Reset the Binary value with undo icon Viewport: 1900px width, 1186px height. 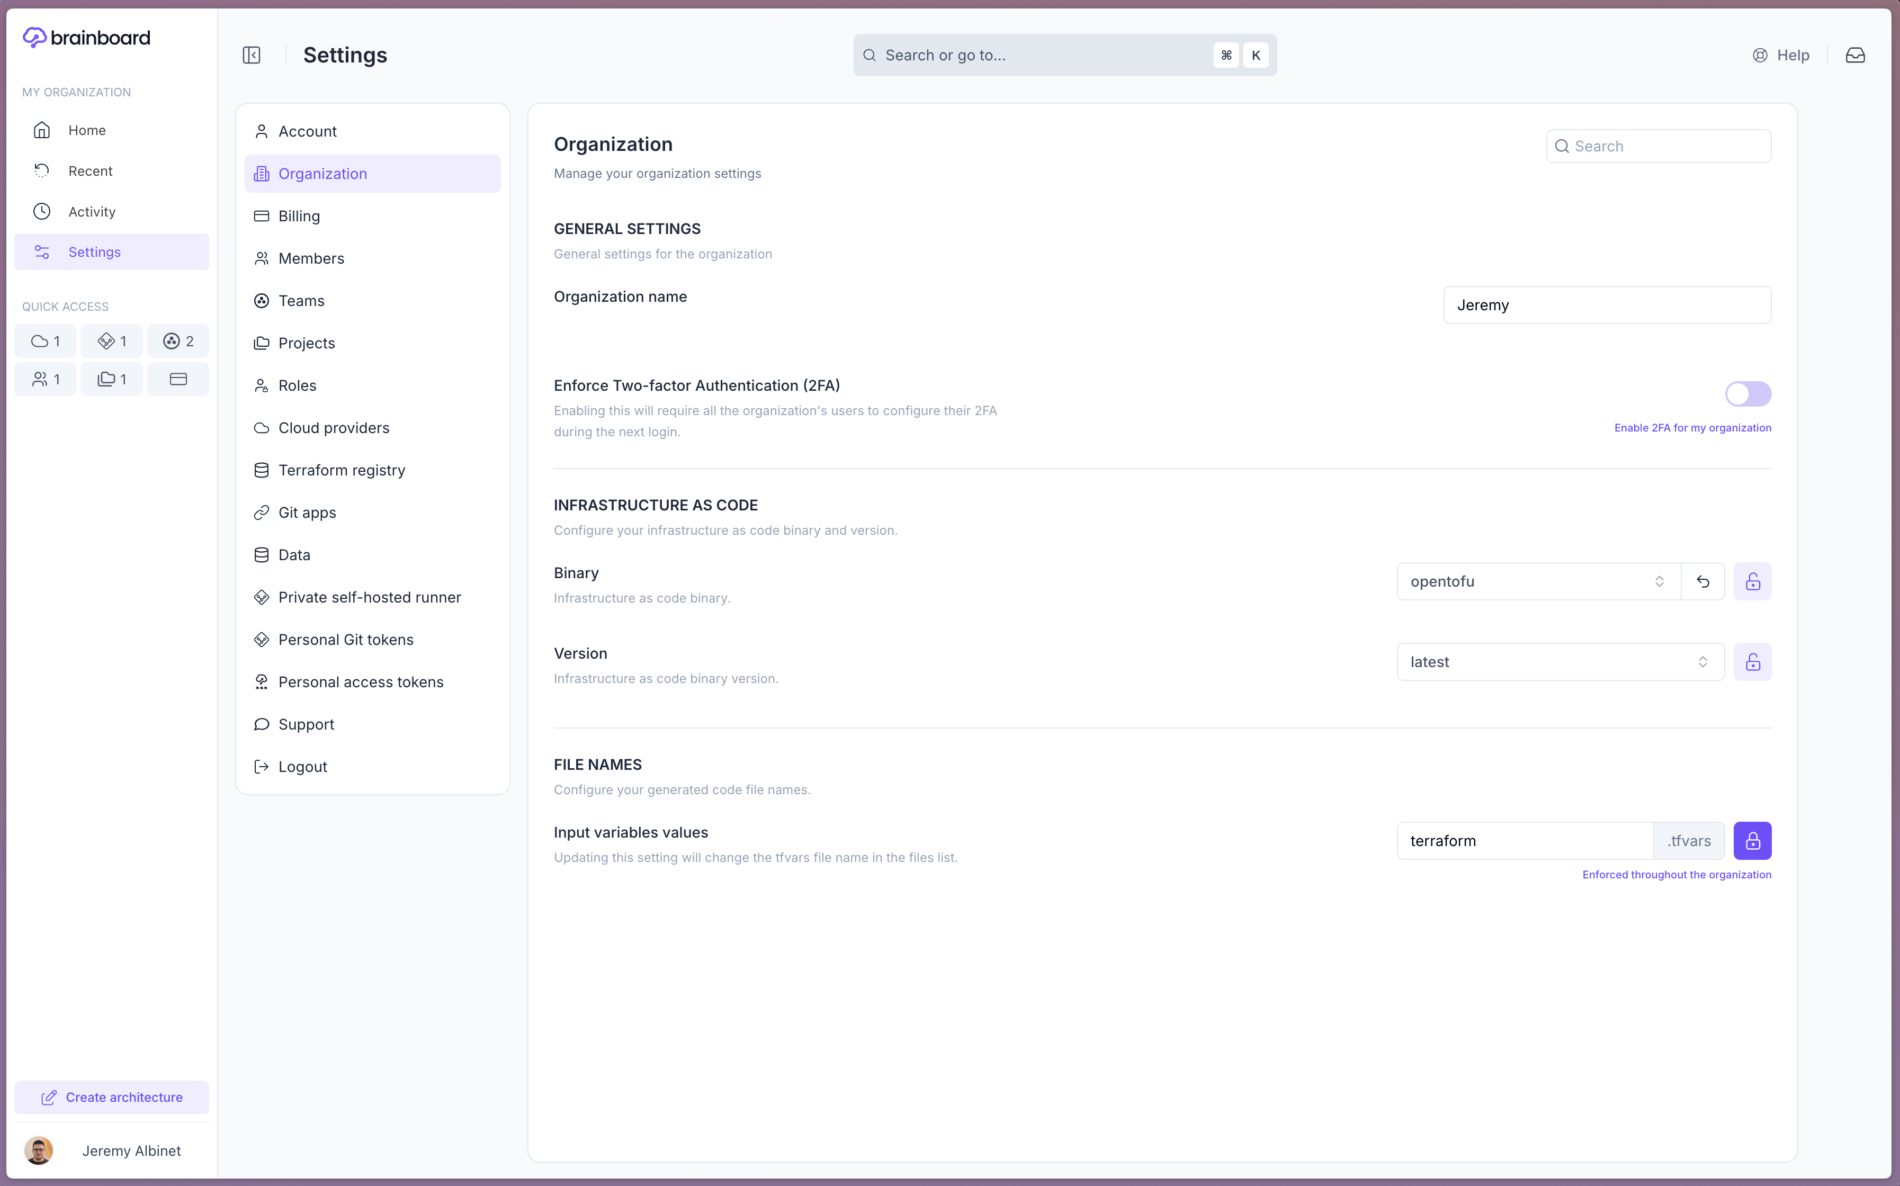click(1702, 581)
